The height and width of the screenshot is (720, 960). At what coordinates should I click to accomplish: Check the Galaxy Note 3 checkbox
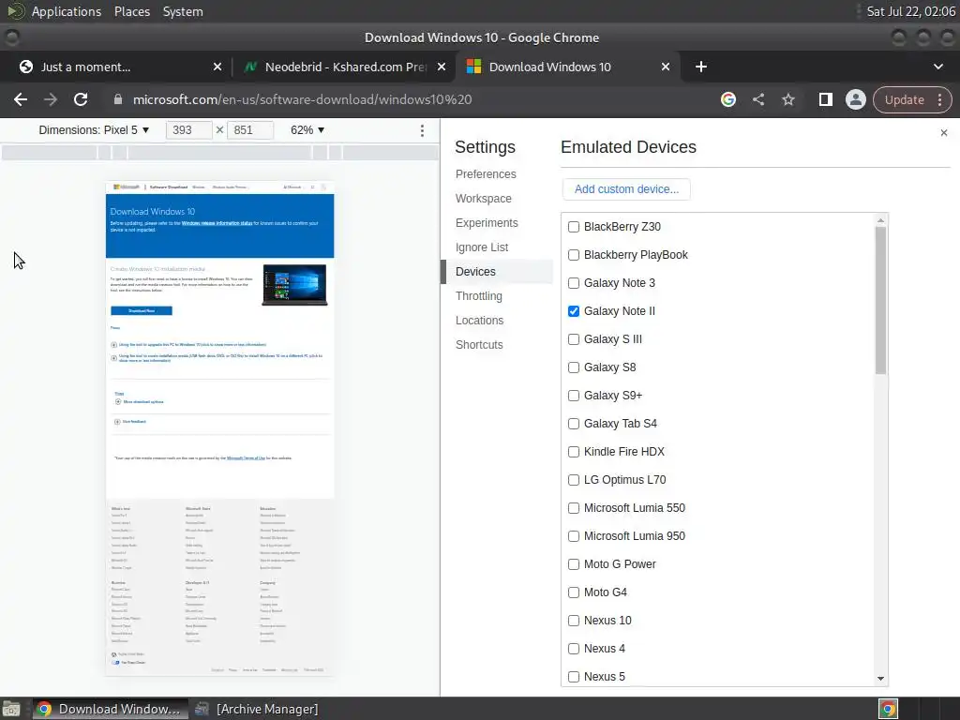(x=574, y=283)
